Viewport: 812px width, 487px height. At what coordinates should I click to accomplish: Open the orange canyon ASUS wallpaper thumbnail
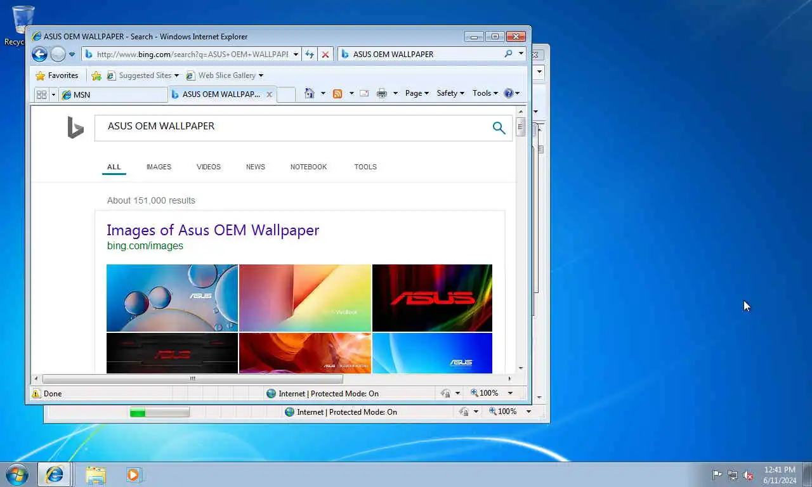click(305, 353)
